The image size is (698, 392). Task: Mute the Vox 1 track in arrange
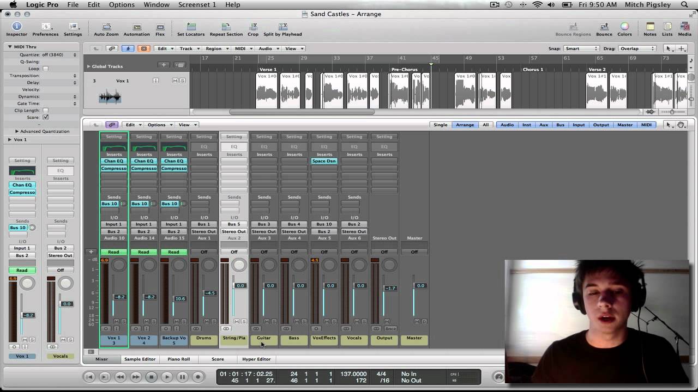(x=175, y=81)
